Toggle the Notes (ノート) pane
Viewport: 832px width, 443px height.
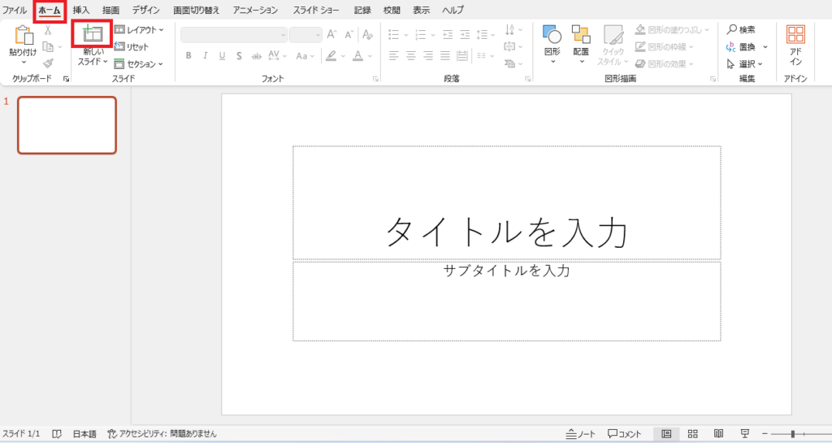pyautogui.click(x=581, y=434)
